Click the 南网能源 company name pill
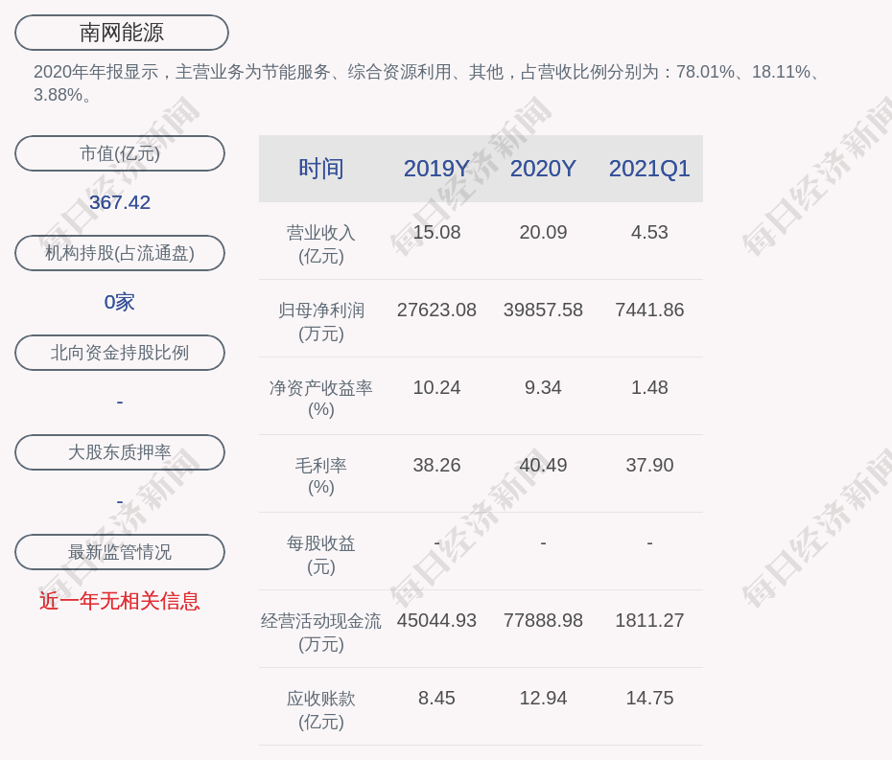Image resolution: width=892 pixels, height=760 pixels. click(121, 33)
